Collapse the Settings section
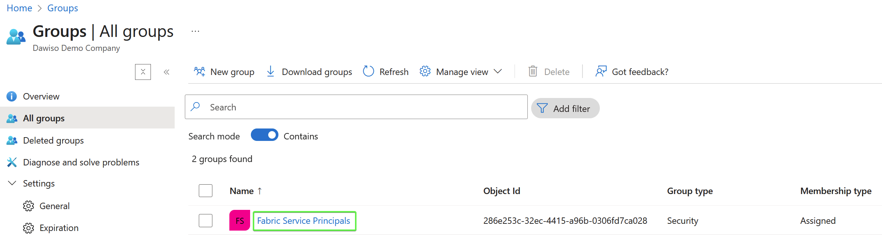 click(x=12, y=183)
